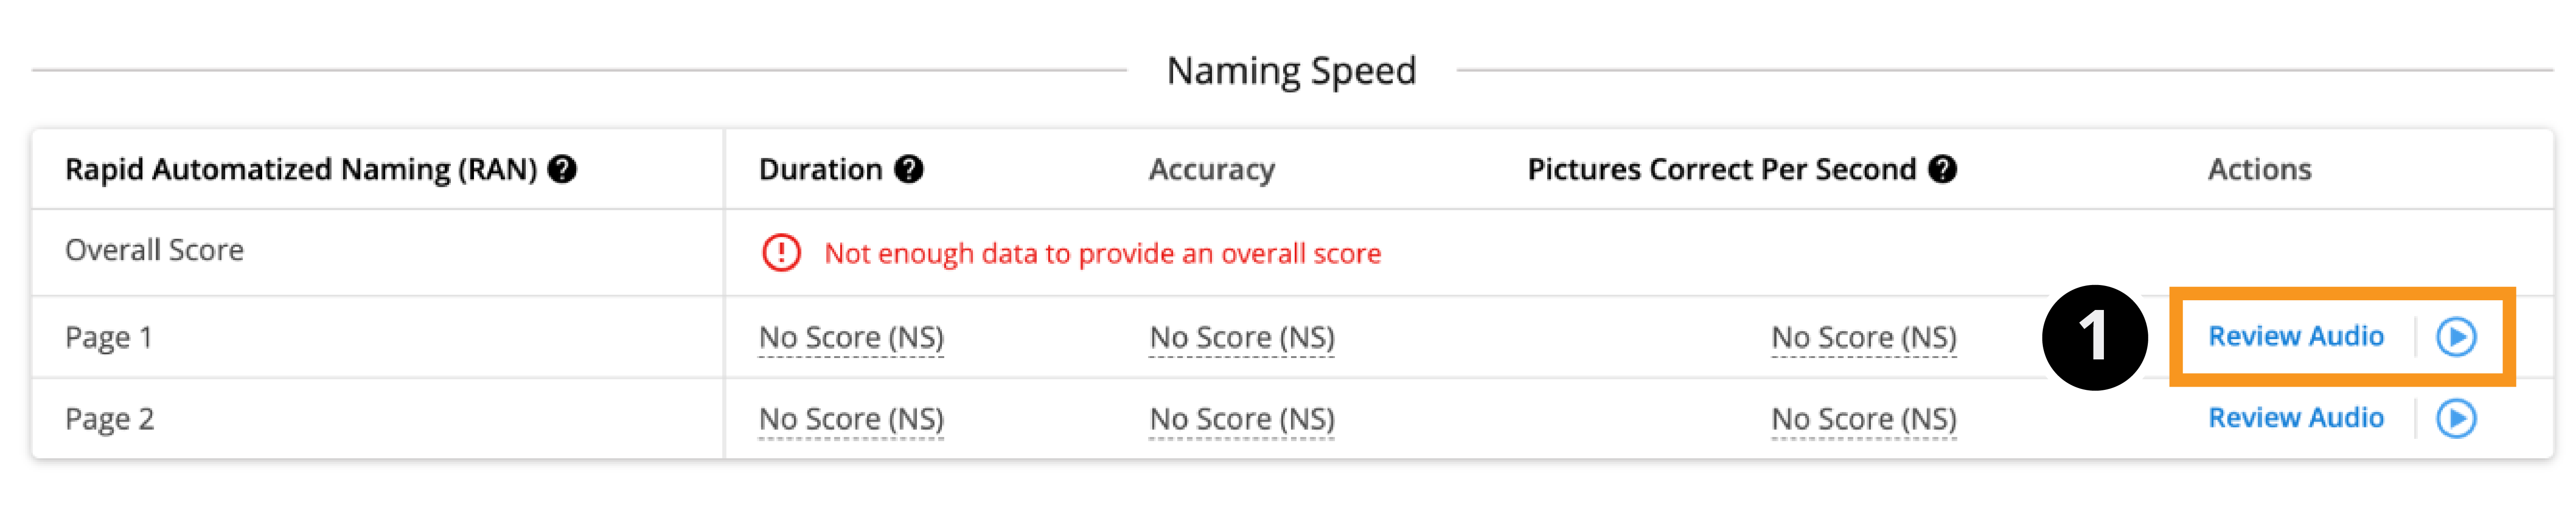Click Page 1 Pictures Correct No Score value
The height and width of the screenshot is (522, 2576).
point(1863,338)
